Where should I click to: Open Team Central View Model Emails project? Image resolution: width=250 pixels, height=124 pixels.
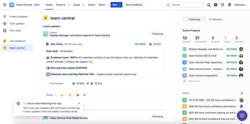69,118
